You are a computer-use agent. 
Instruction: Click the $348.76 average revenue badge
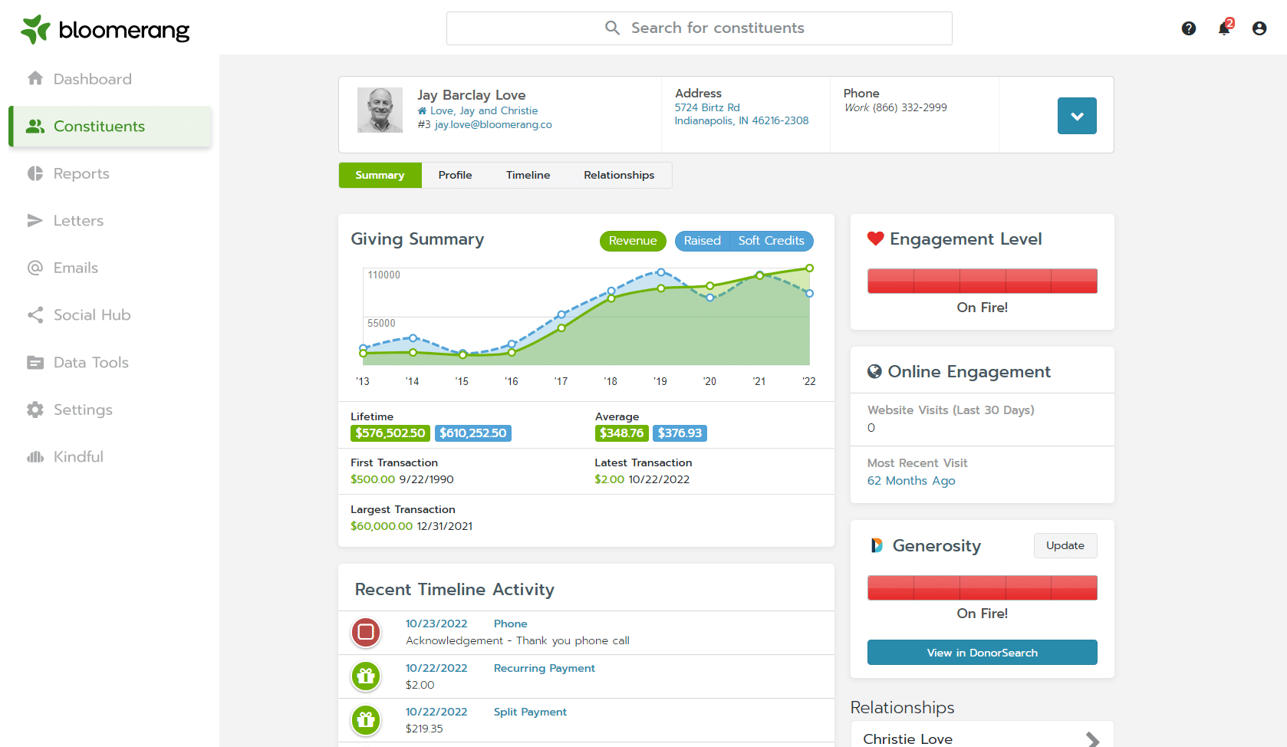tap(621, 433)
